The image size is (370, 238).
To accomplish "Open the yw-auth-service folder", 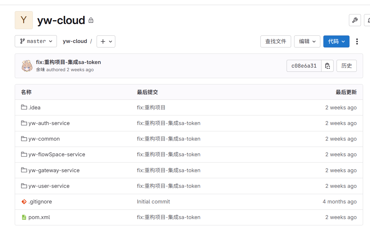I will click(49, 123).
